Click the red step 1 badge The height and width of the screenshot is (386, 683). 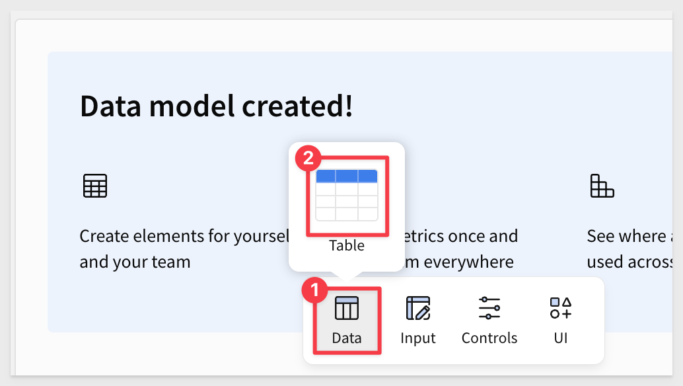point(314,290)
